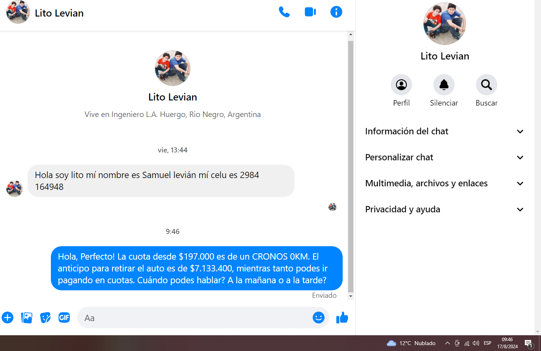The height and width of the screenshot is (351, 541).
Task: Click the gray message from Samuel levián
Action: pyautogui.click(x=161, y=181)
